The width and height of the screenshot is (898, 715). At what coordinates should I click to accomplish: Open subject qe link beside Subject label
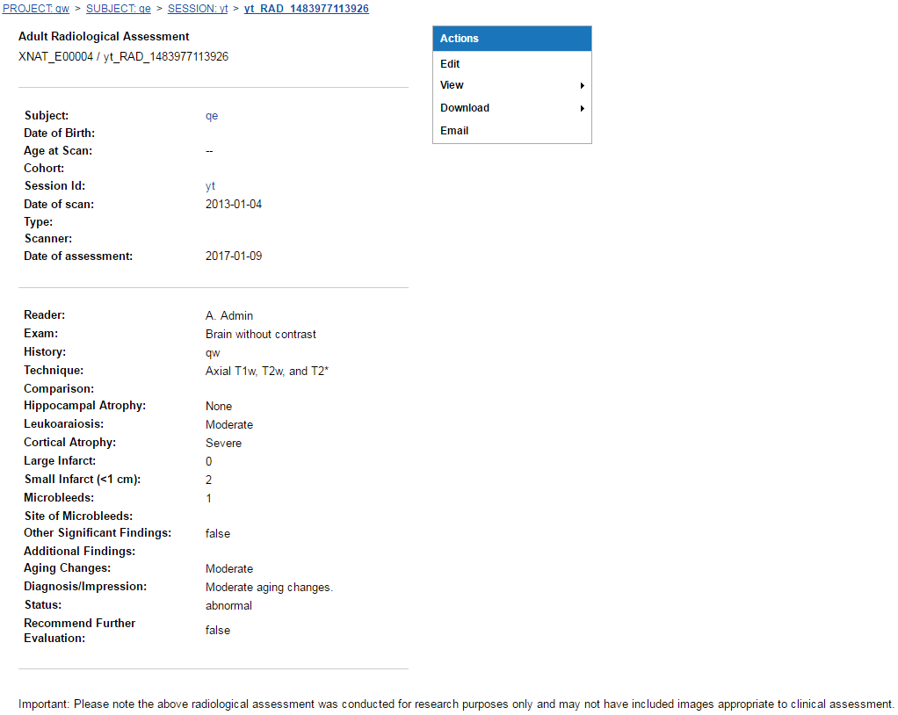[212, 116]
